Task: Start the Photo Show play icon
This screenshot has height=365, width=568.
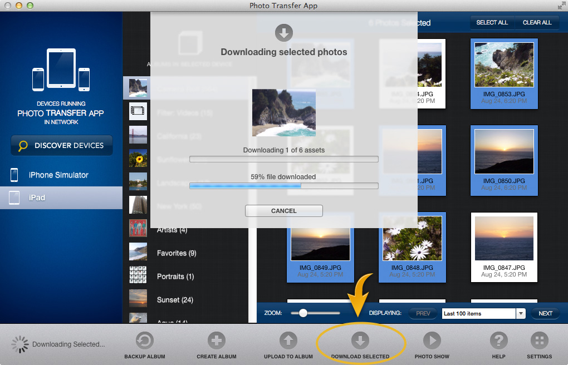Action: pos(432,341)
